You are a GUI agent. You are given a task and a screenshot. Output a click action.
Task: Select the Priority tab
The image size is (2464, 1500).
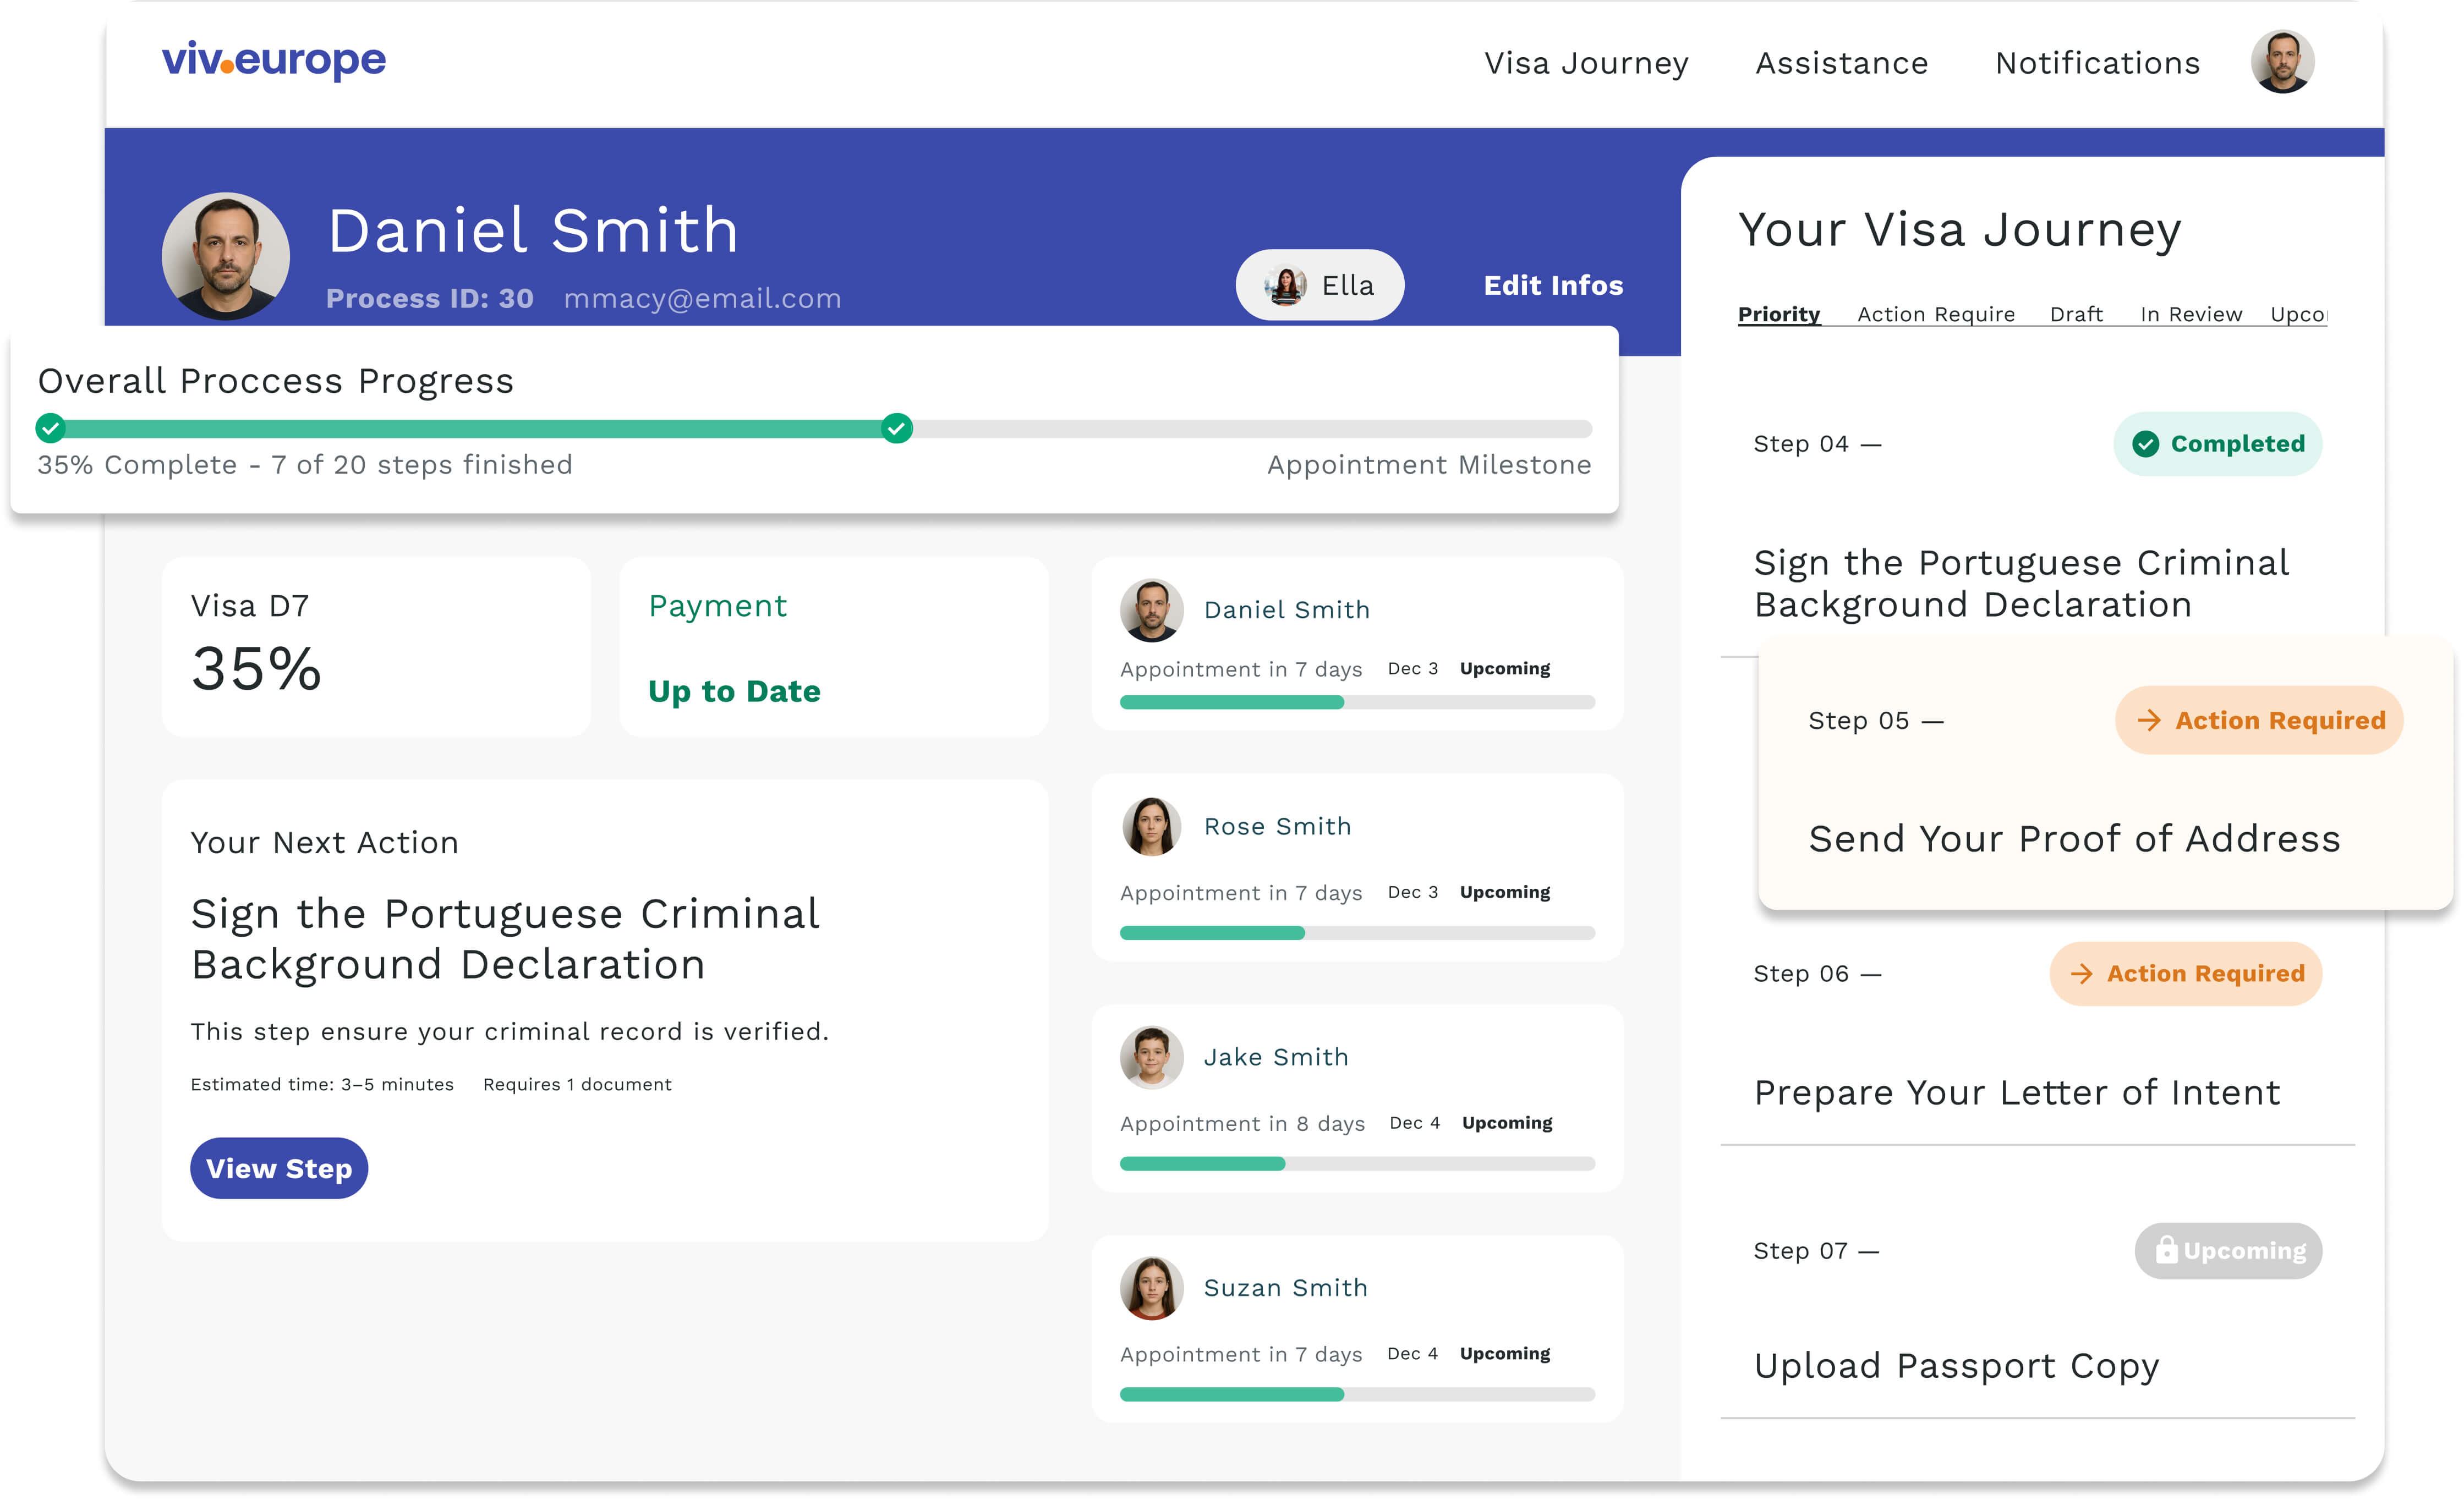pyautogui.click(x=1778, y=314)
